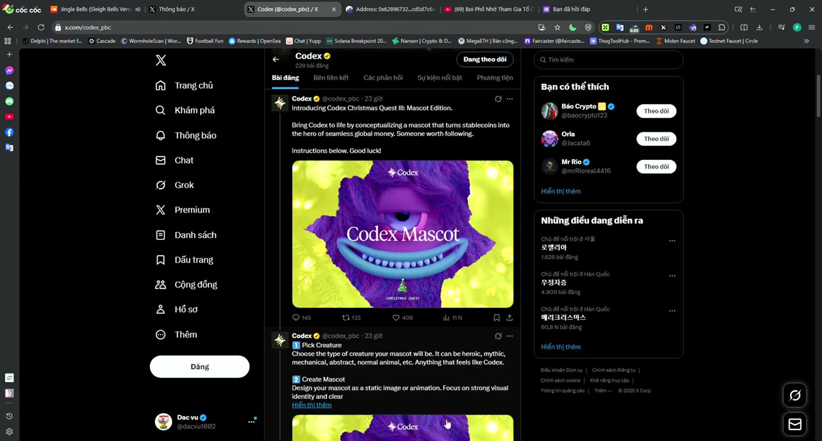Reload the page
The height and width of the screenshot is (441, 822).
pos(41,27)
